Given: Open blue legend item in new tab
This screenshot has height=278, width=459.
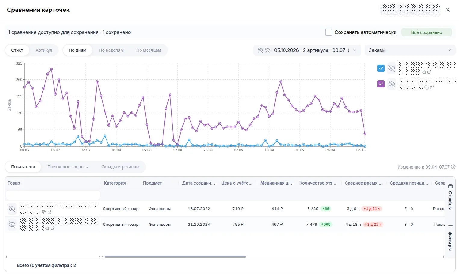Looking at the screenshot, I should point(429,72).
